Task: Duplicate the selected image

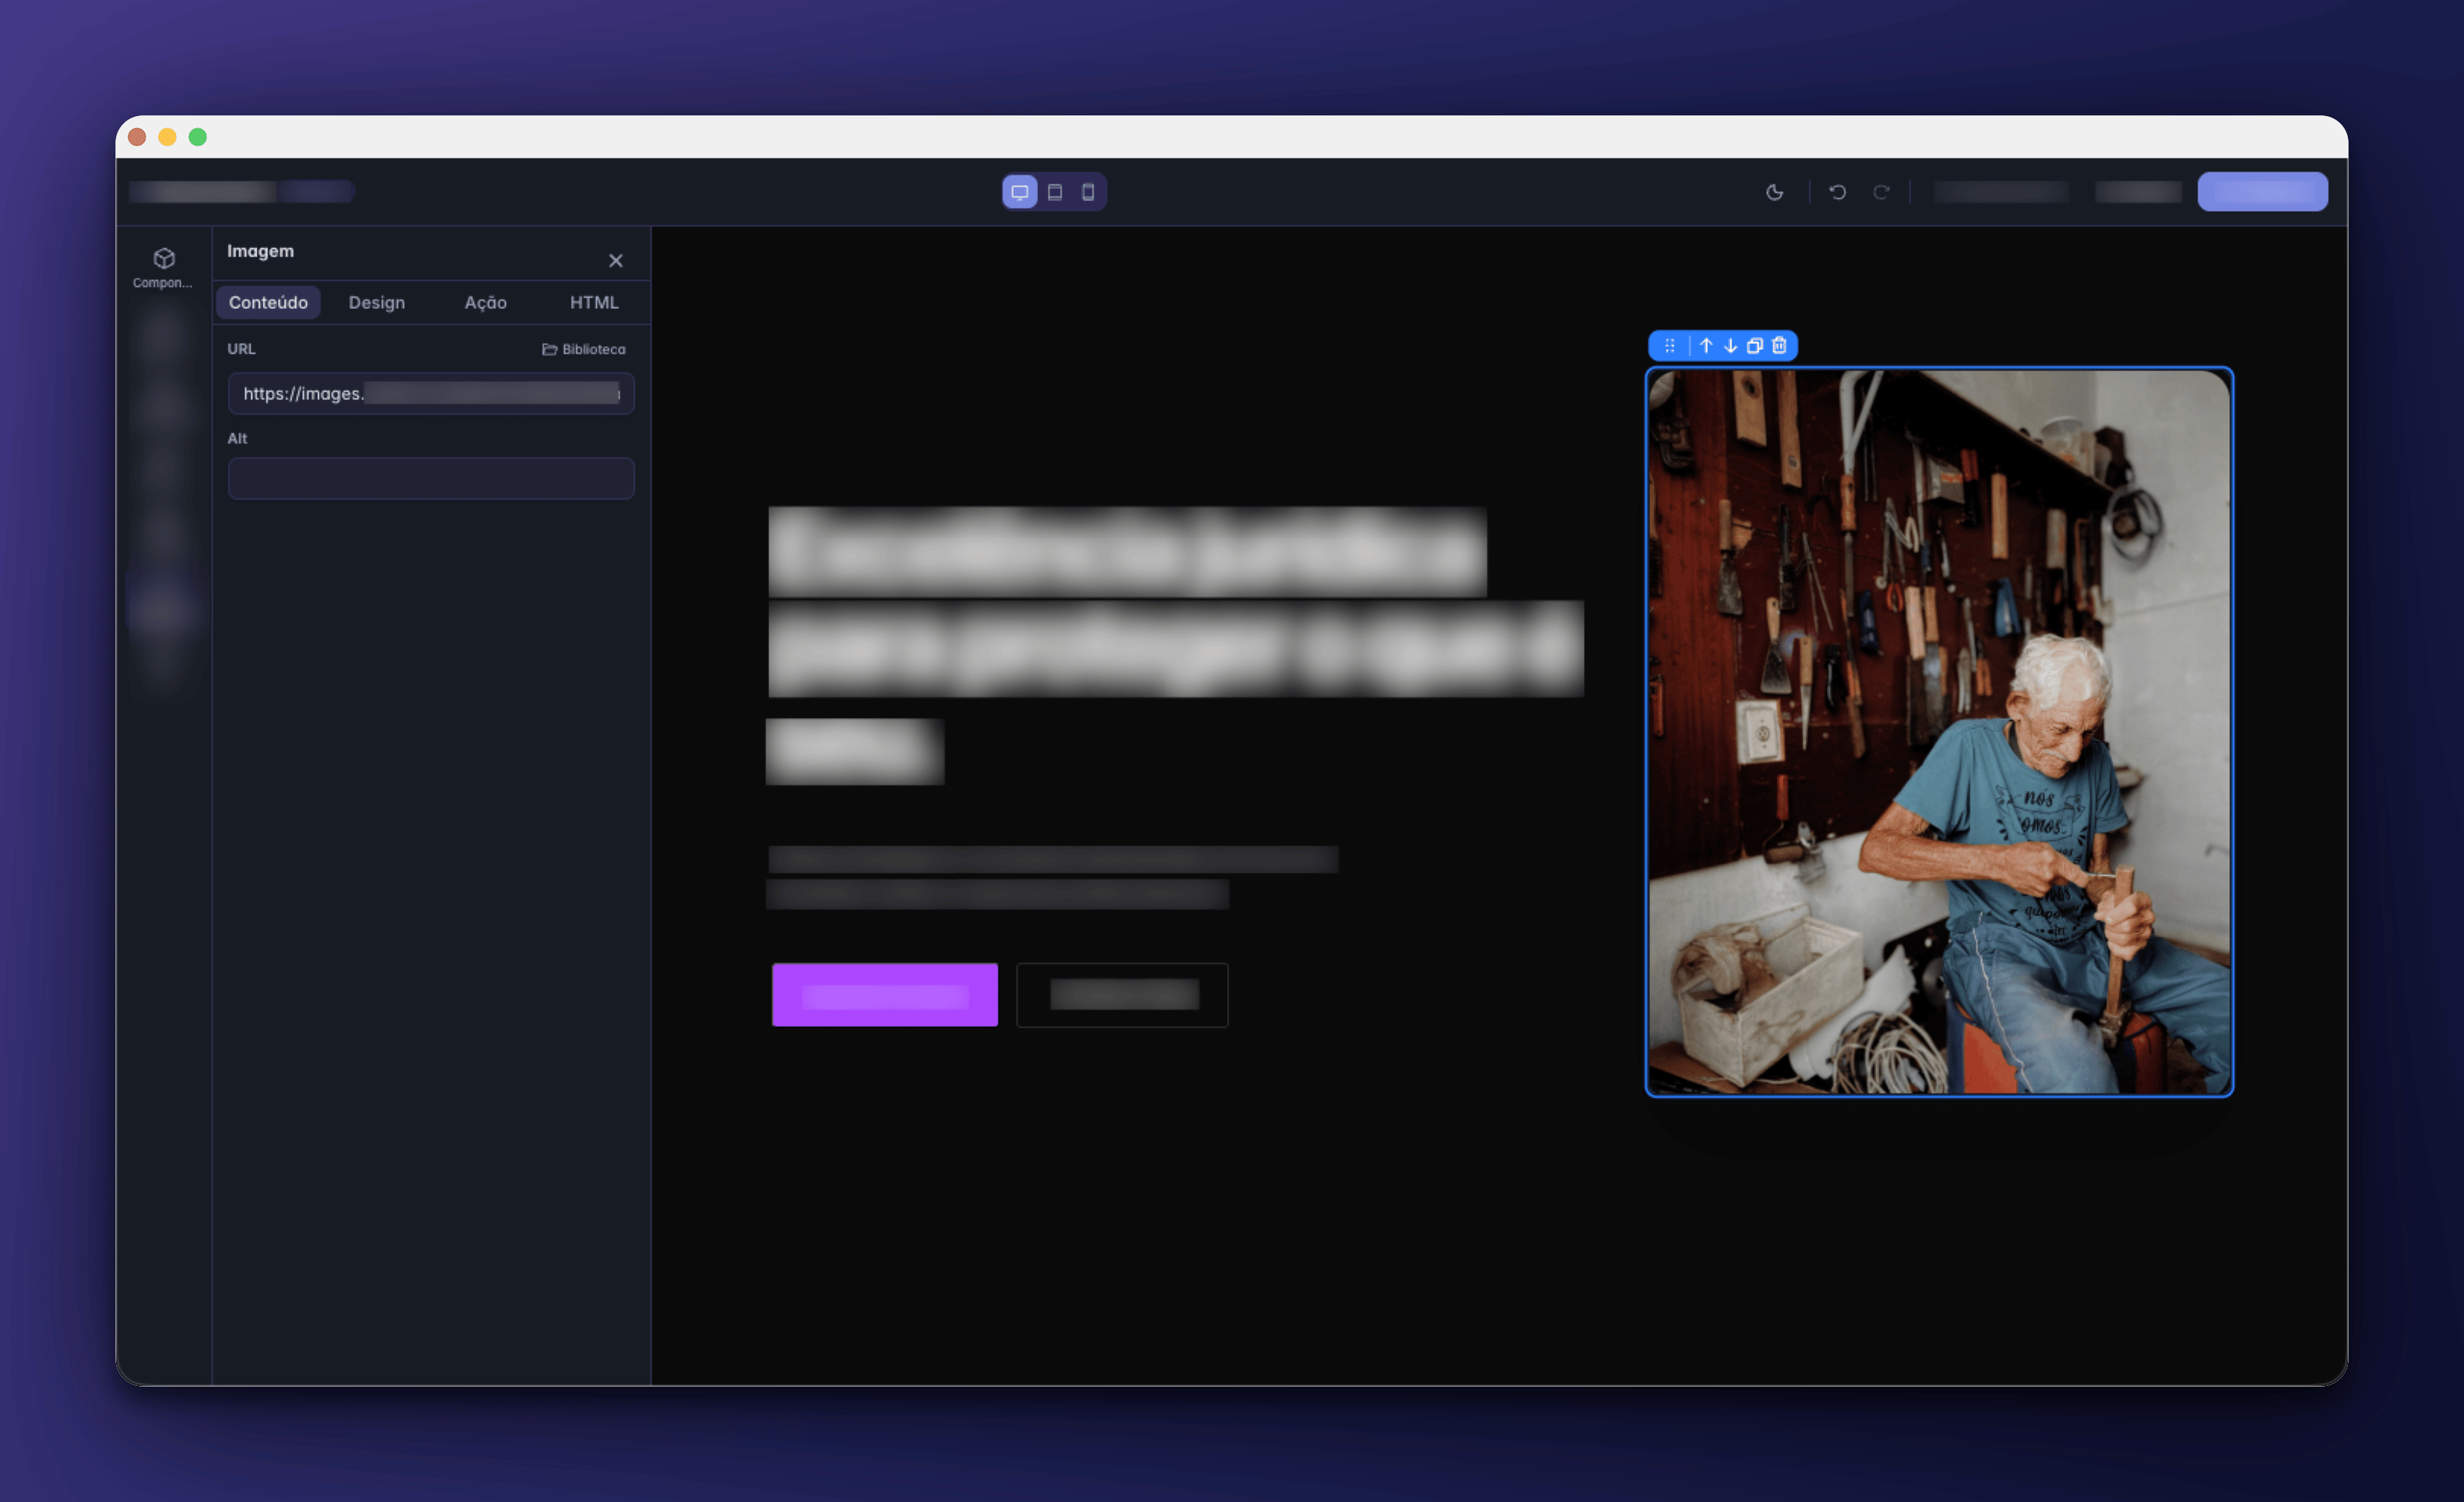Action: tap(1754, 346)
